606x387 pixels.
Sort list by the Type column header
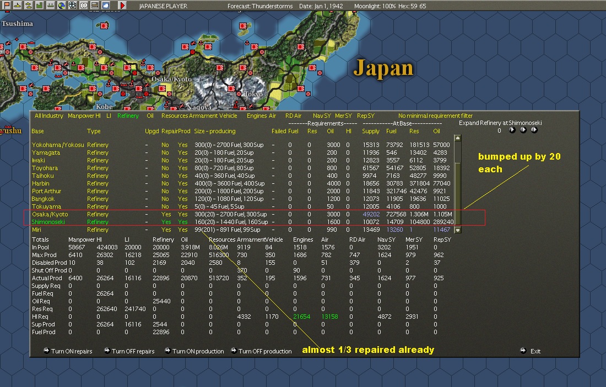[94, 132]
